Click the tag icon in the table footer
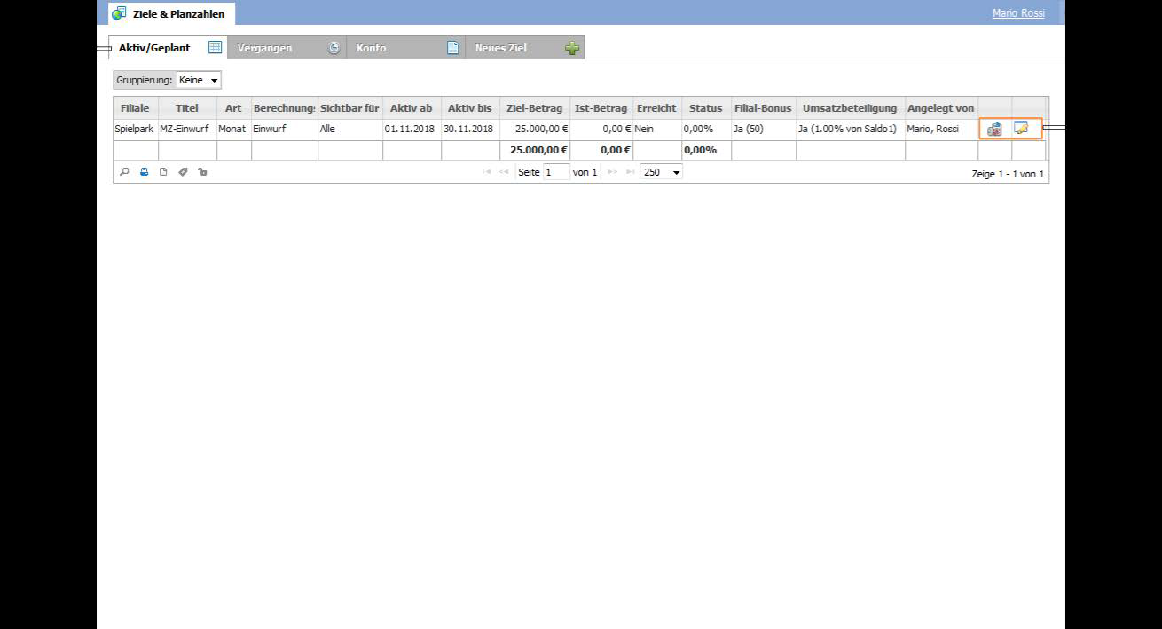 pyautogui.click(x=183, y=172)
